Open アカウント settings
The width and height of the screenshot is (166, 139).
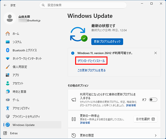32,83
